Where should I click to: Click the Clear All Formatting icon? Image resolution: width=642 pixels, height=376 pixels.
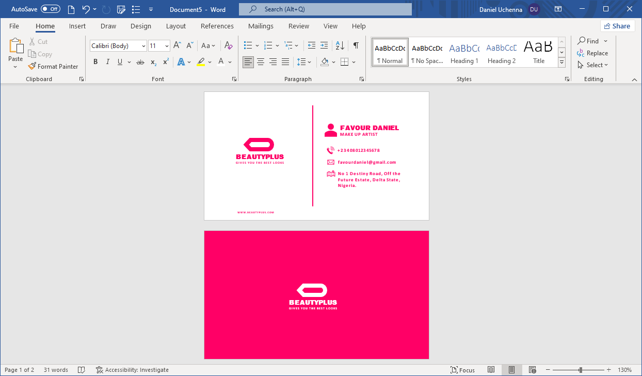tap(228, 45)
